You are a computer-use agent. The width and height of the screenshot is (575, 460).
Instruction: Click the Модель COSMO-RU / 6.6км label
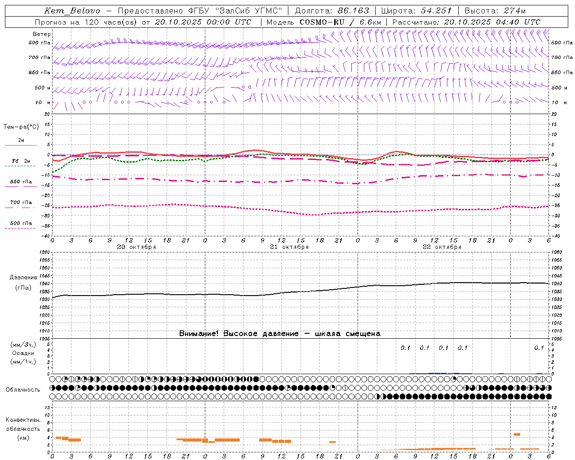(x=323, y=22)
